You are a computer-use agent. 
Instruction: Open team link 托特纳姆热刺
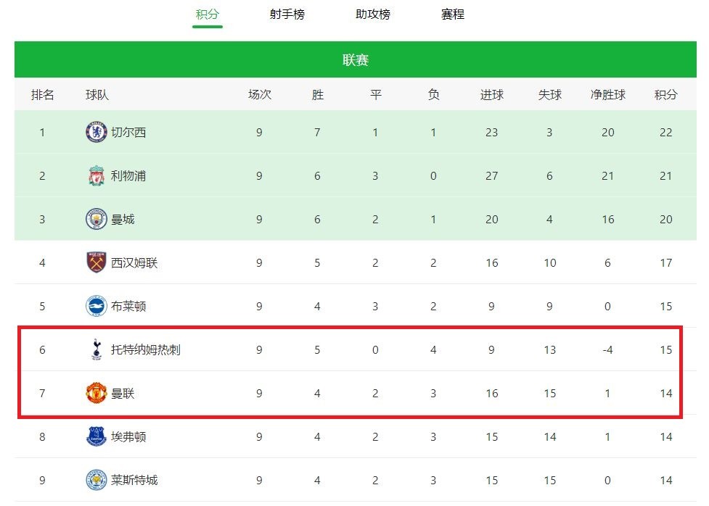[146, 349]
